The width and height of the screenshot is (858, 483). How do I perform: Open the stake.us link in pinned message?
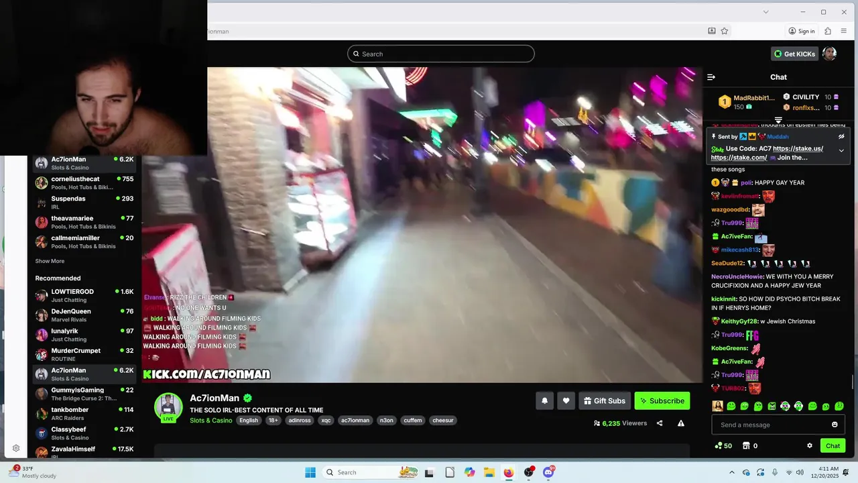(x=798, y=148)
